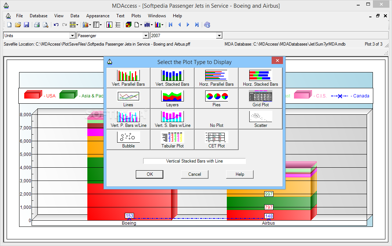392x246 pixels.
Task: Select the No Plot option
Action: (216, 119)
